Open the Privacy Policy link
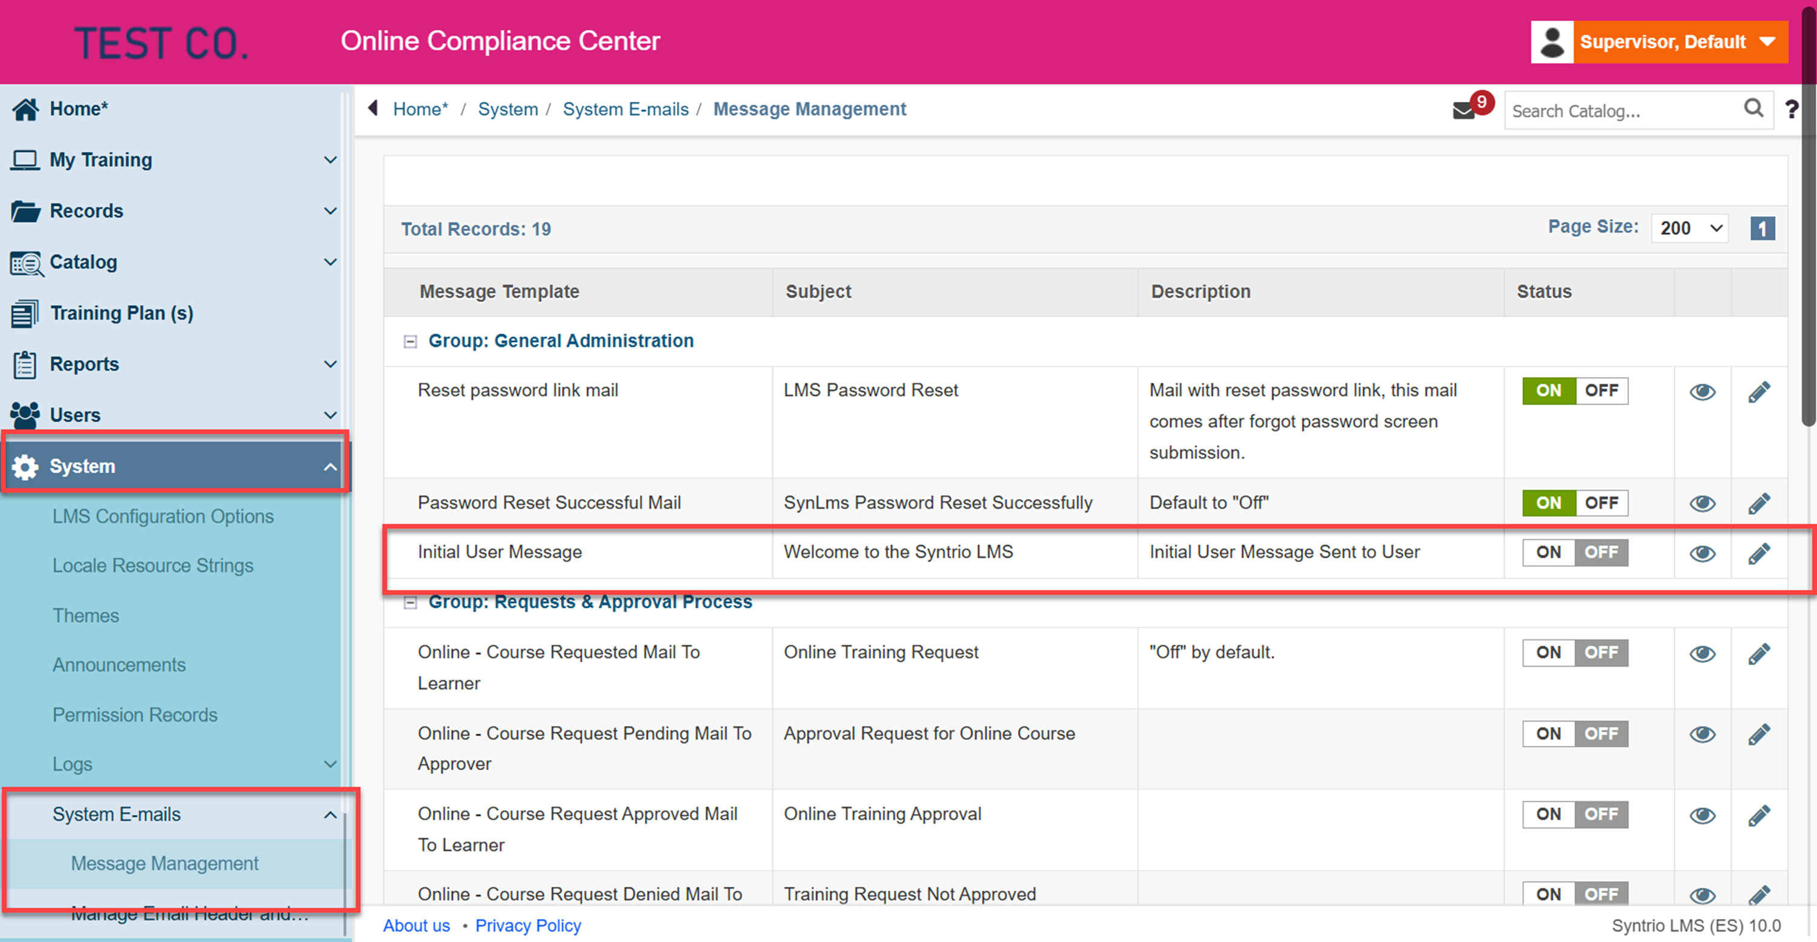The width and height of the screenshot is (1817, 942). tap(528, 925)
